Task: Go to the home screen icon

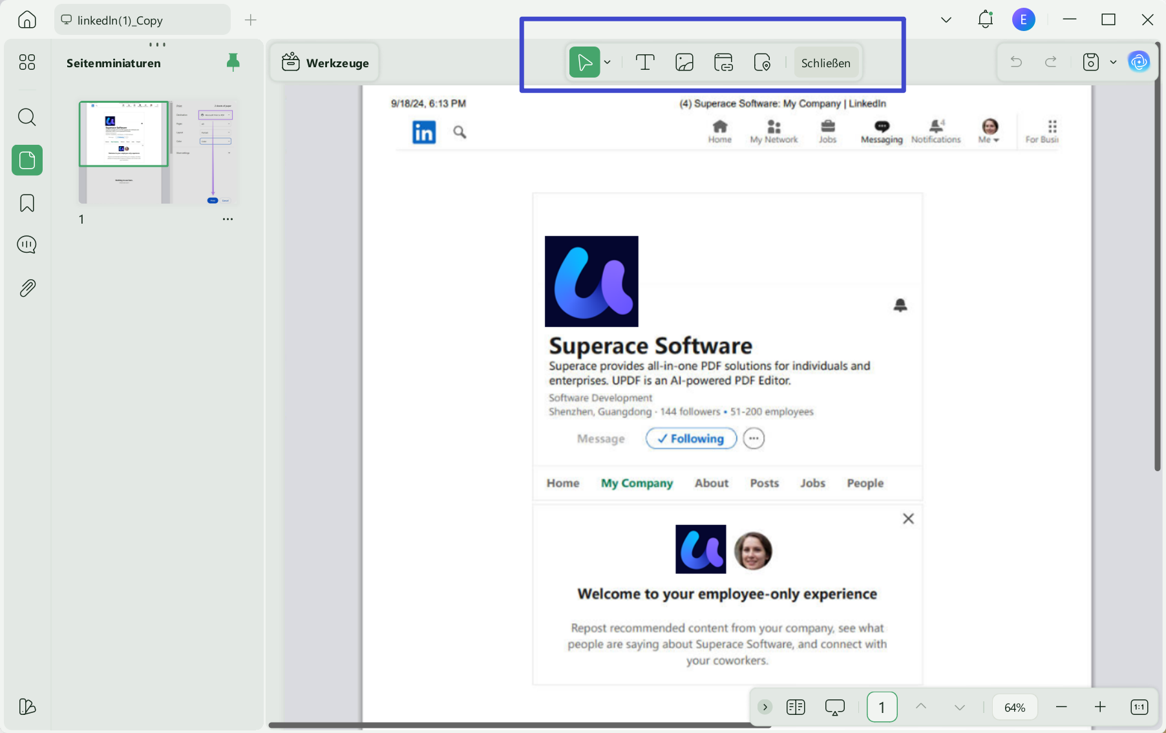Action: (x=27, y=20)
